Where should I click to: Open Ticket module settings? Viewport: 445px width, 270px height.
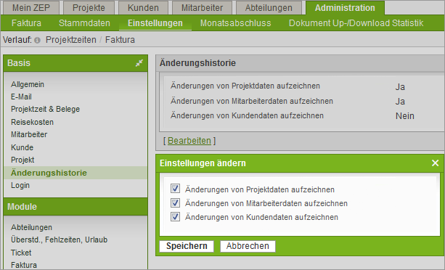[21, 253]
